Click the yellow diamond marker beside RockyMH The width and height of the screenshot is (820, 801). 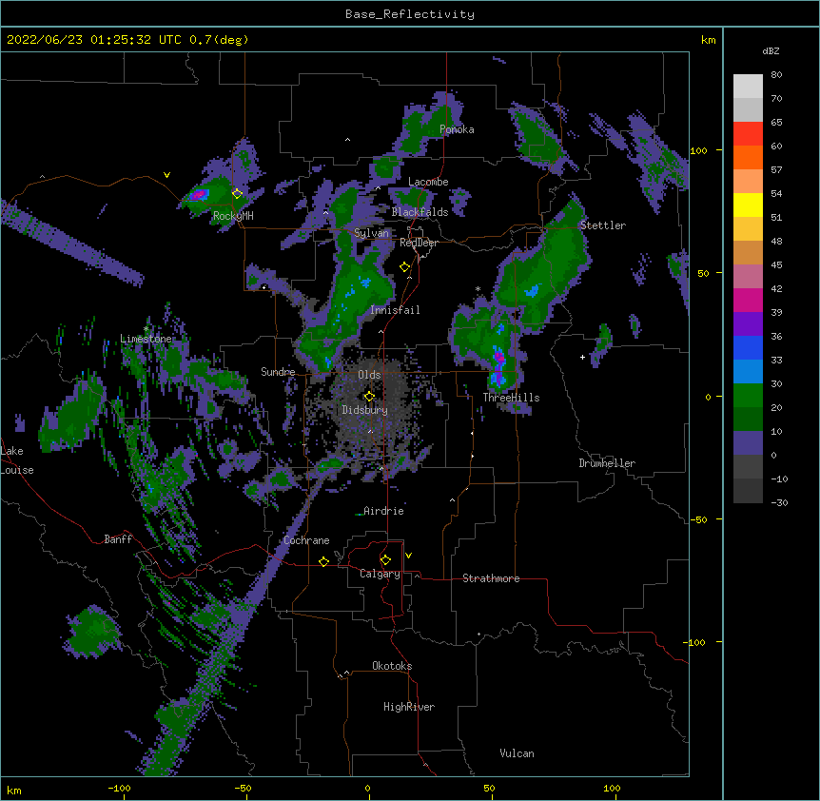point(238,193)
